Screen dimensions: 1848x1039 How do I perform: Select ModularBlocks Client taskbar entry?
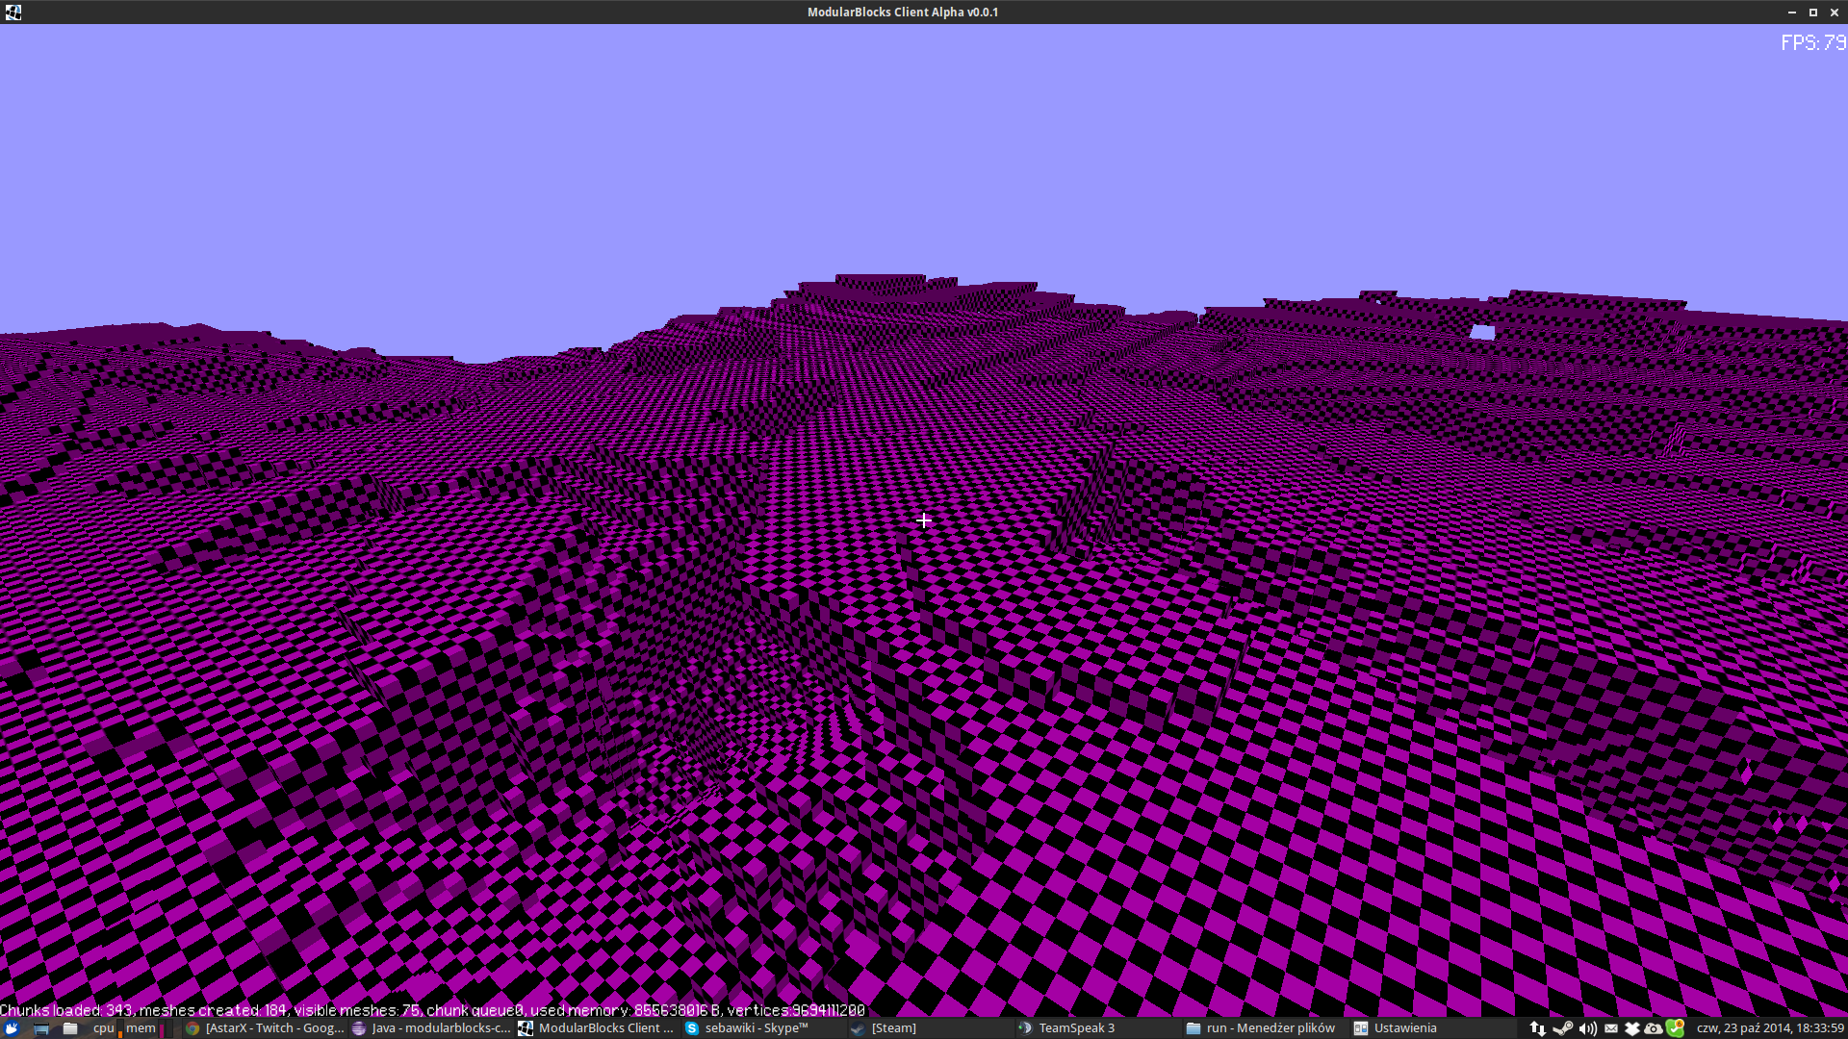597,1028
